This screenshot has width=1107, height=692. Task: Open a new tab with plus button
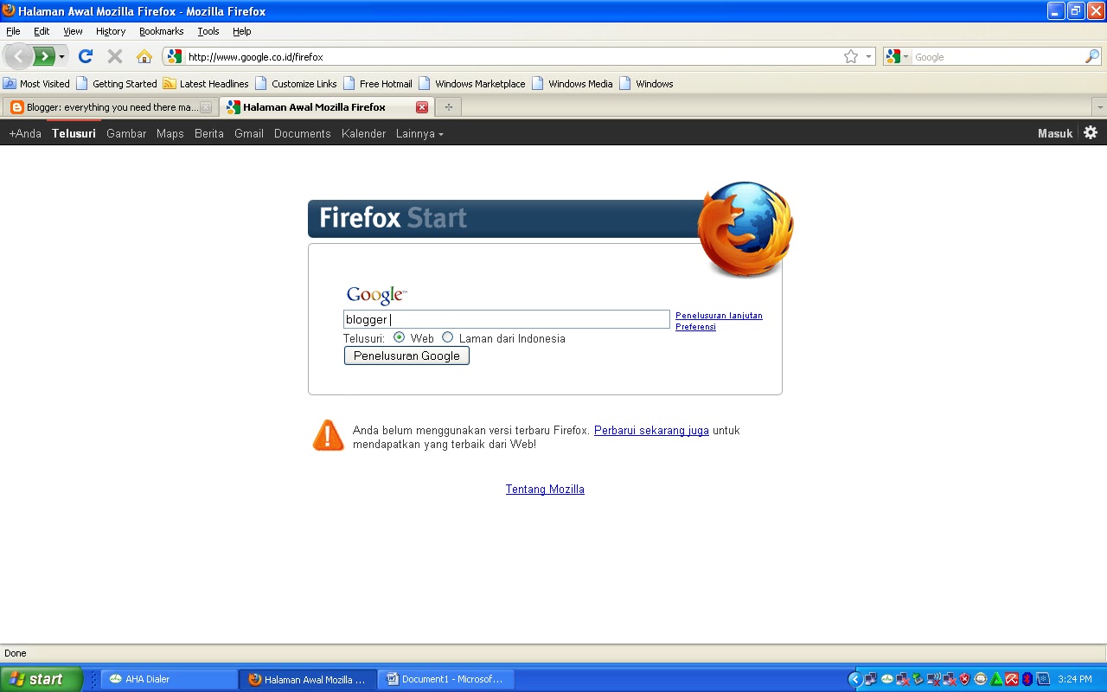coord(448,107)
